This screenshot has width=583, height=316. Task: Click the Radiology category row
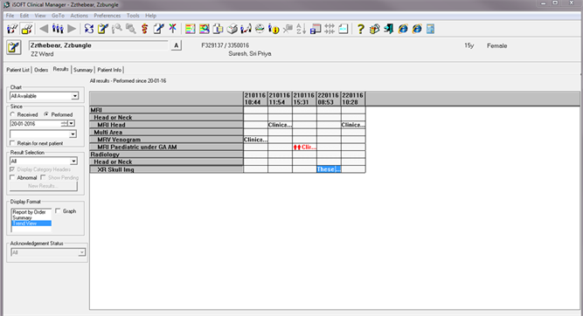coord(166,155)
